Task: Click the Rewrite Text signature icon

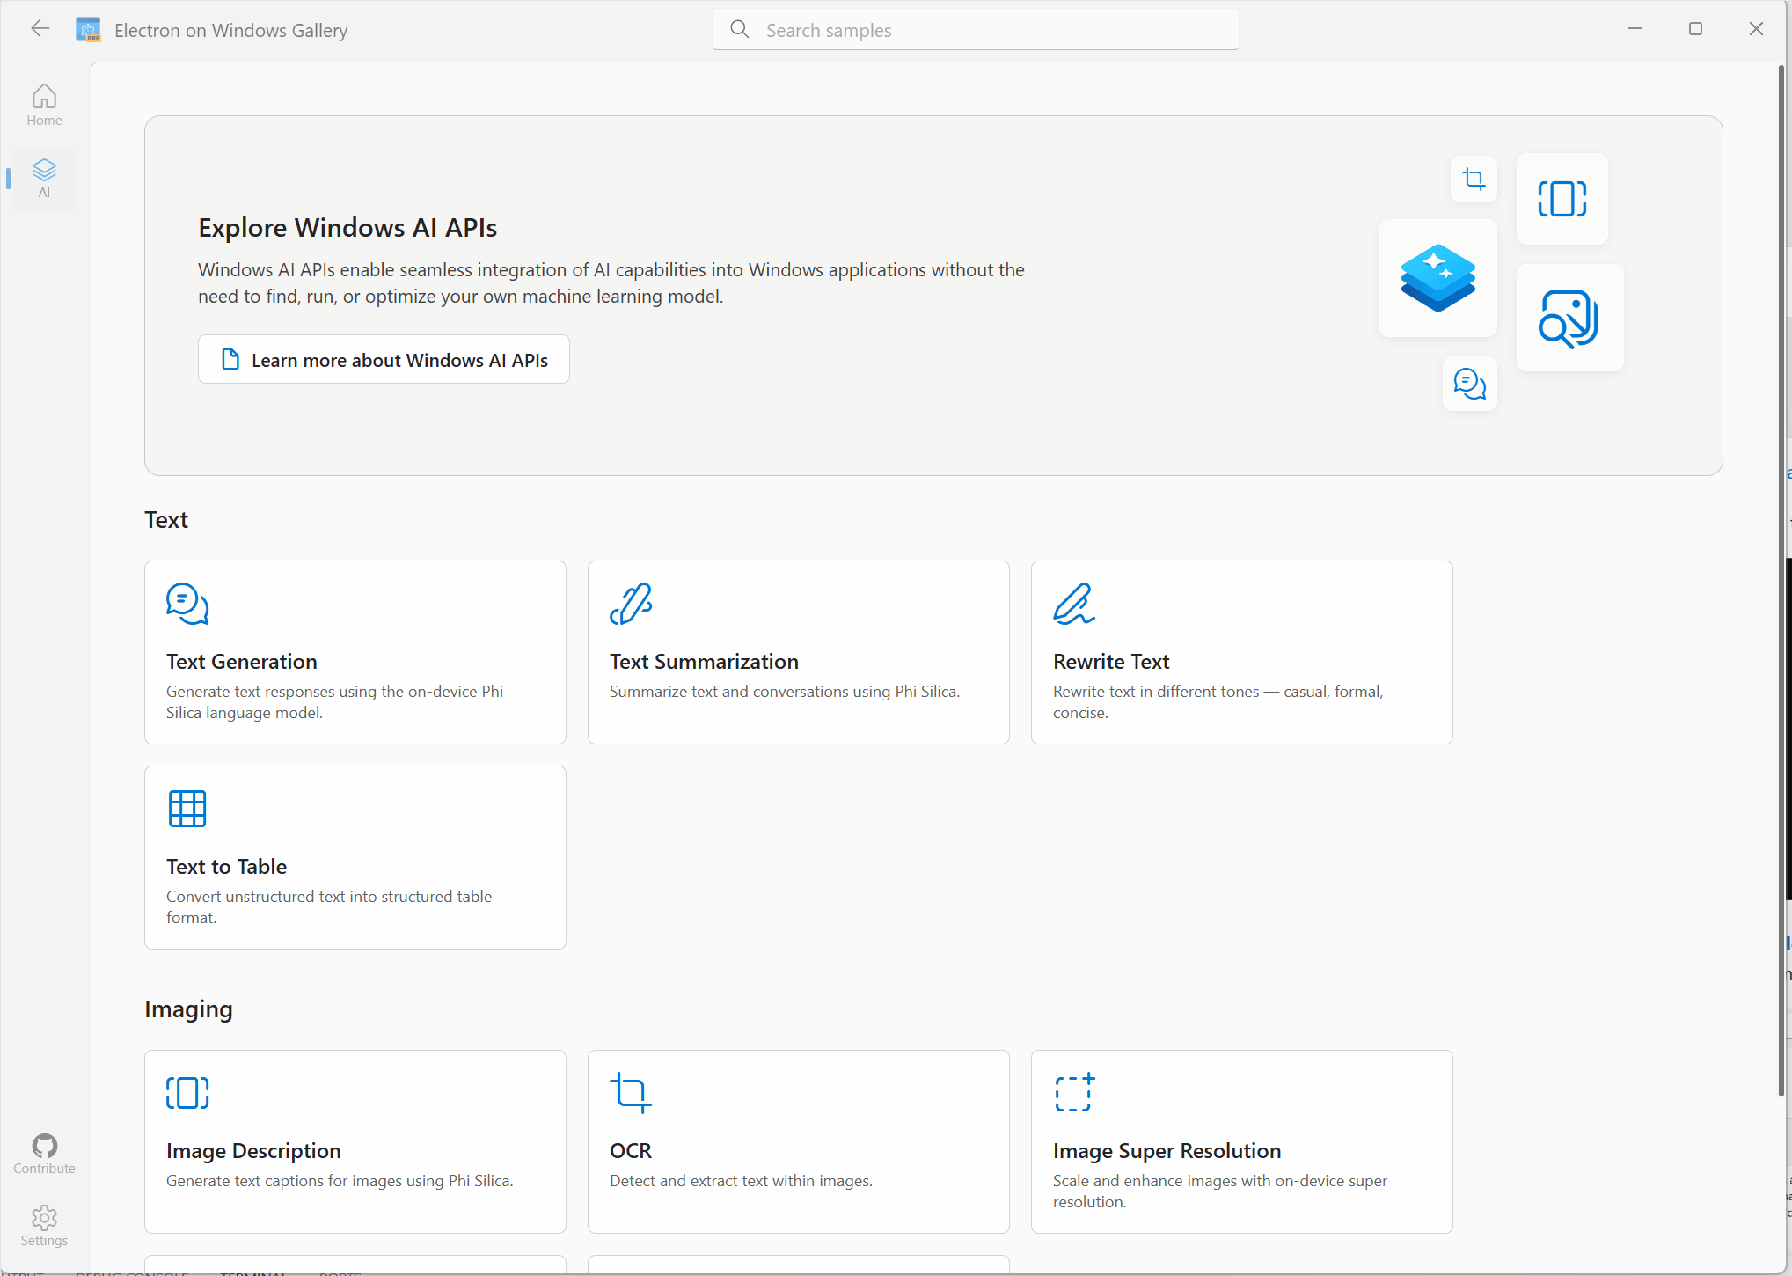Action: point(1074,604)
